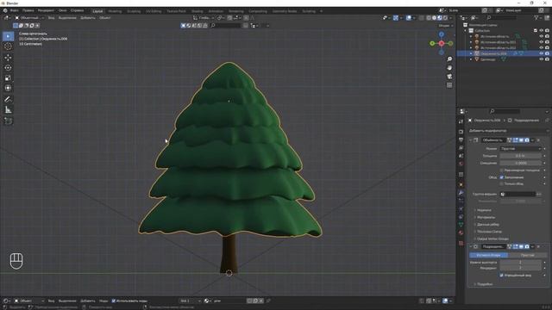Toggle eye for Цилиндр row in outliner

click(x=542, y=59)
